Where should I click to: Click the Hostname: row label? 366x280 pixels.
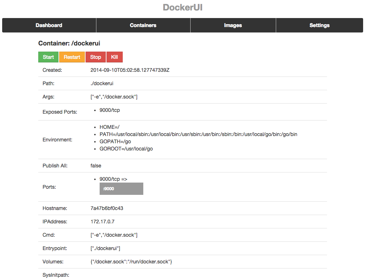[x=55, y=208]
